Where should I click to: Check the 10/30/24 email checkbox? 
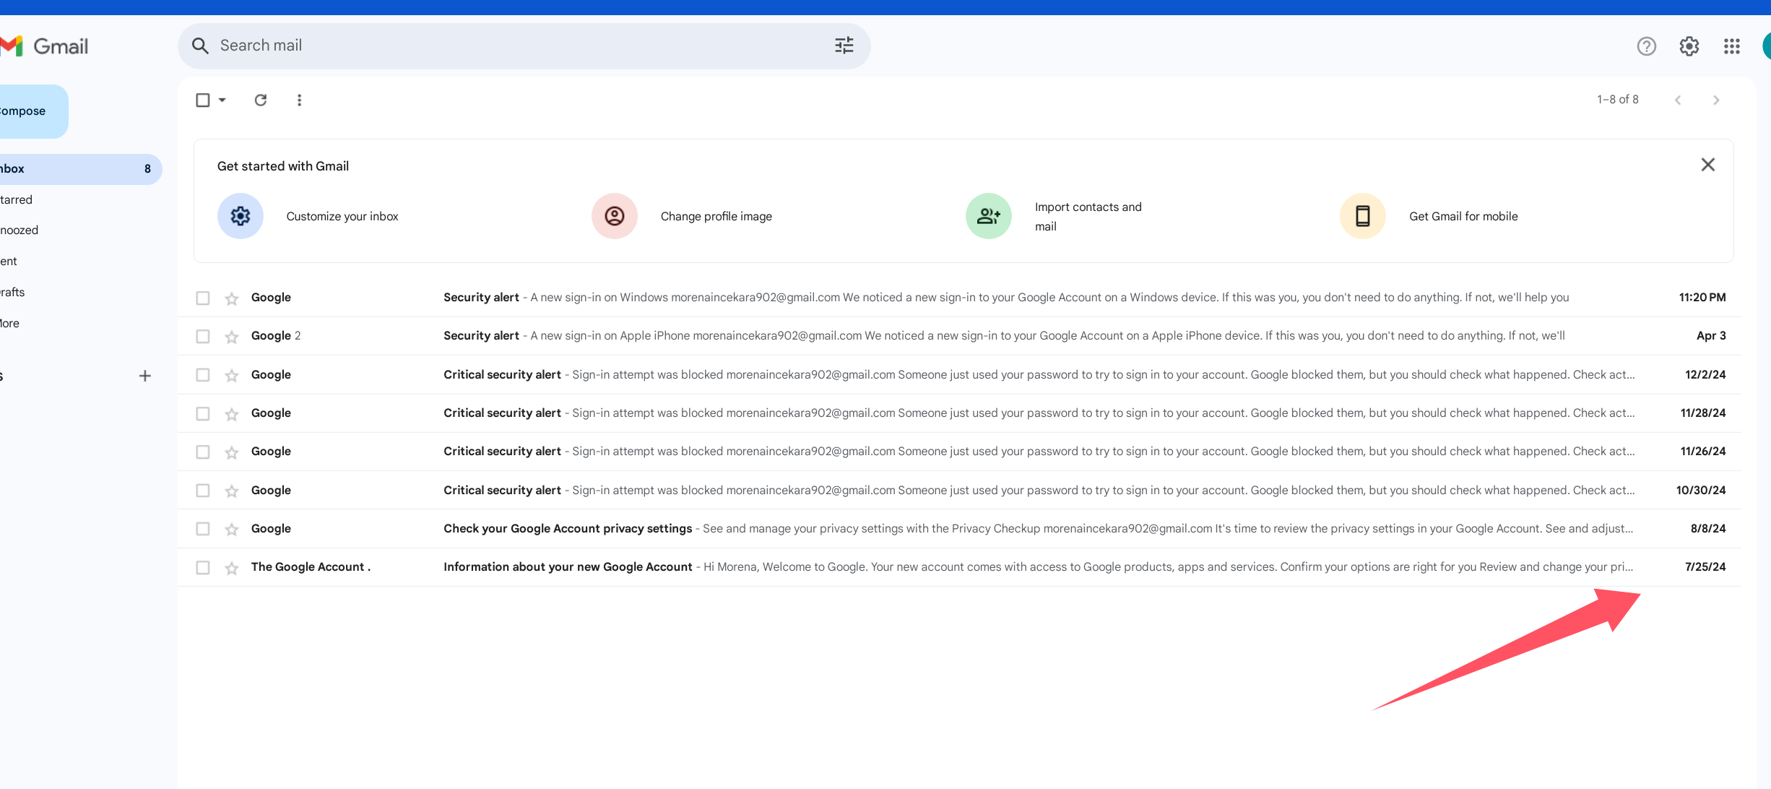point(203,491)
